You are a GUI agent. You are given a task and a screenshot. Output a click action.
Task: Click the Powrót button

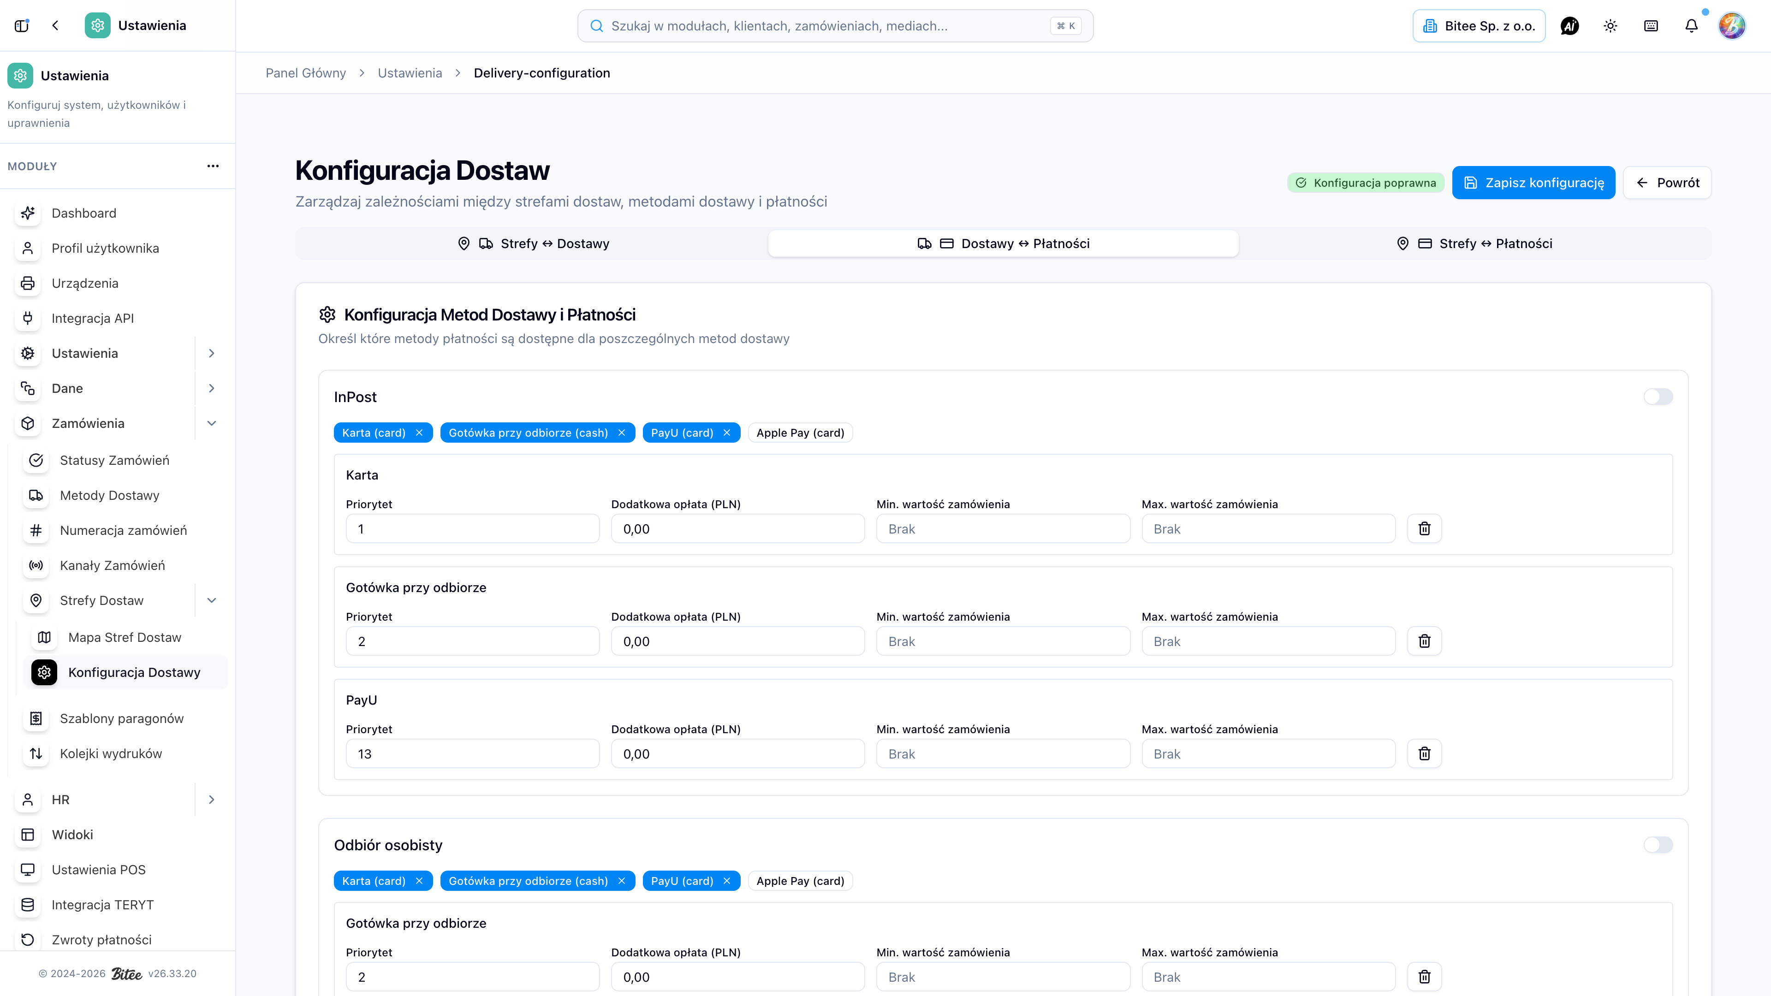coord(1667,182)
